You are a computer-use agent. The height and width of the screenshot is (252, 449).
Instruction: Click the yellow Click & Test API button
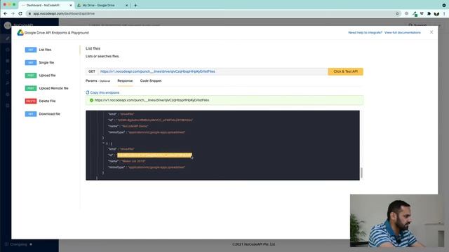pos(345,71)
